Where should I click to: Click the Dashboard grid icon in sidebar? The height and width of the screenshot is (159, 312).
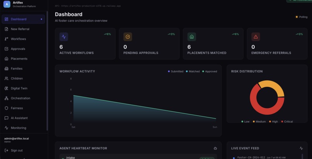(x=6, y=19)
